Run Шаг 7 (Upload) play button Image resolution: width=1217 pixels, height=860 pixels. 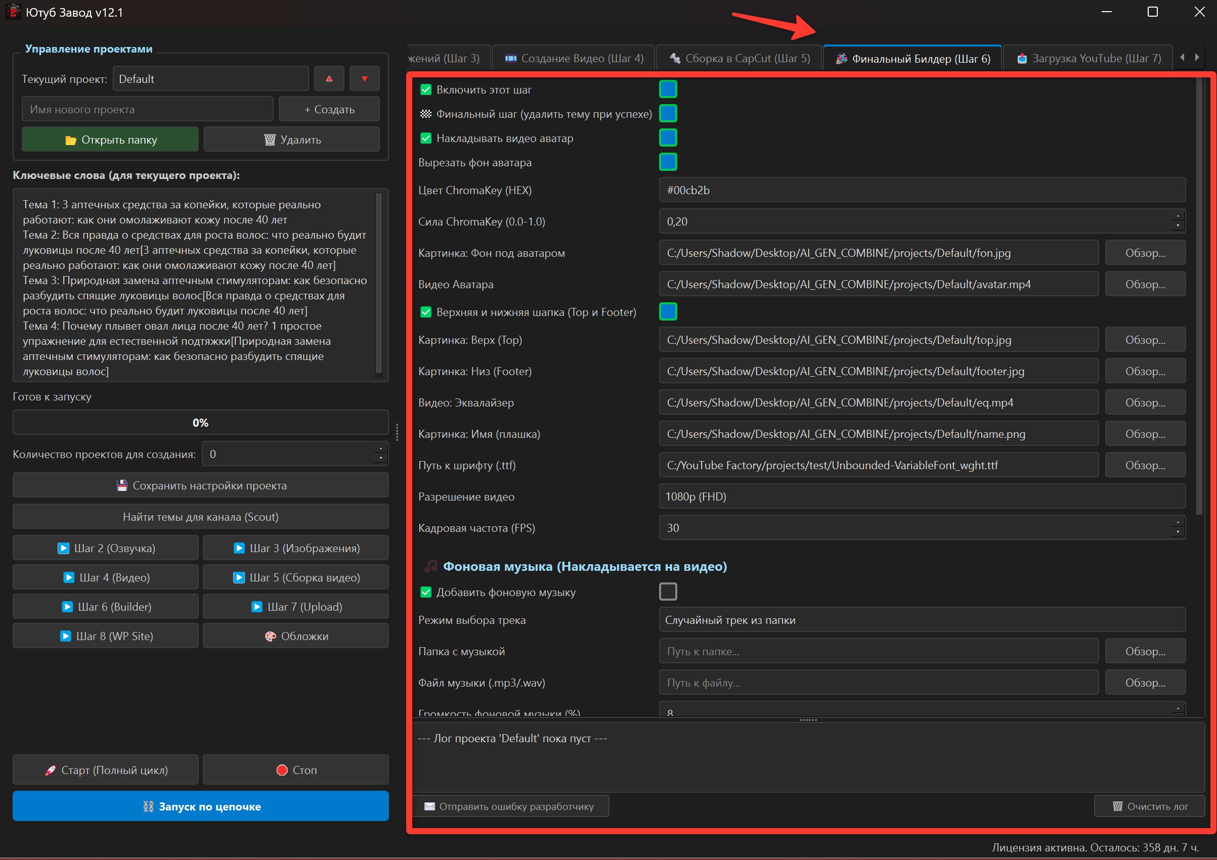(x=296, y=606)
